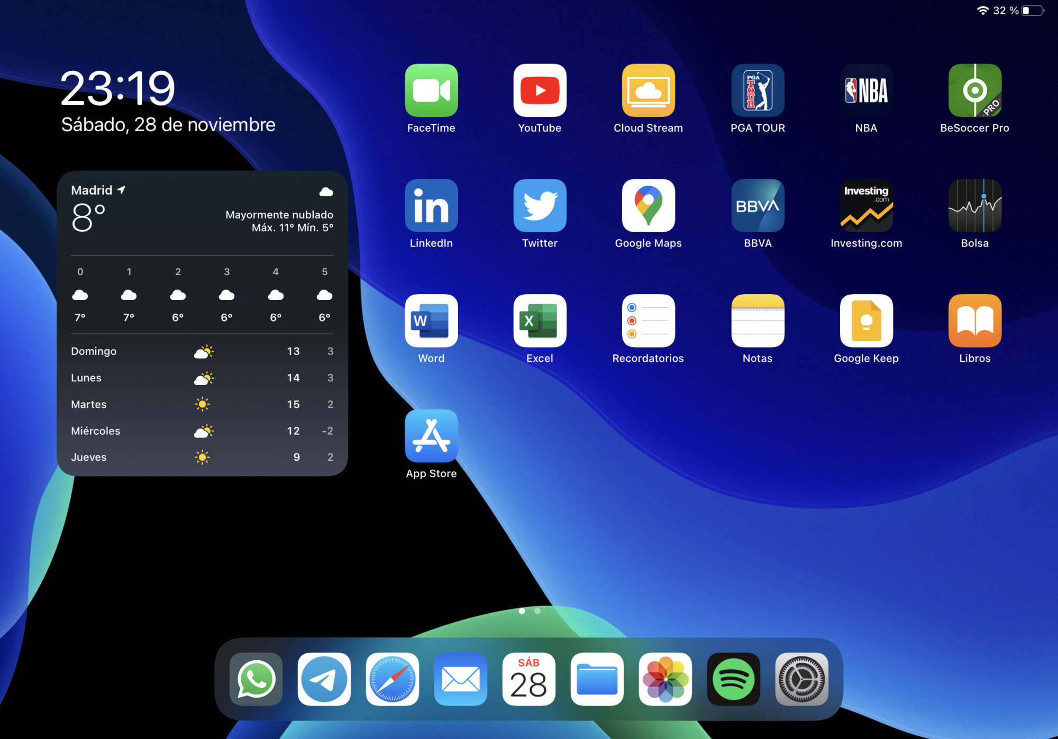The width and height of the screenshot is (1058, 739).
Task: Tap the 23:19 clock widget
Action: tap(117, 88)
